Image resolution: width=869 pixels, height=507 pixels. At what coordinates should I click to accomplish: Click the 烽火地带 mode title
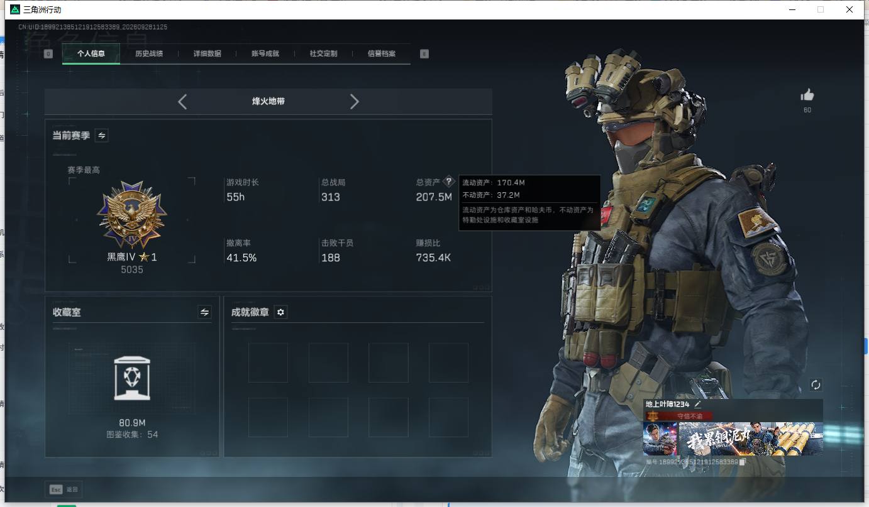[268, 101]
